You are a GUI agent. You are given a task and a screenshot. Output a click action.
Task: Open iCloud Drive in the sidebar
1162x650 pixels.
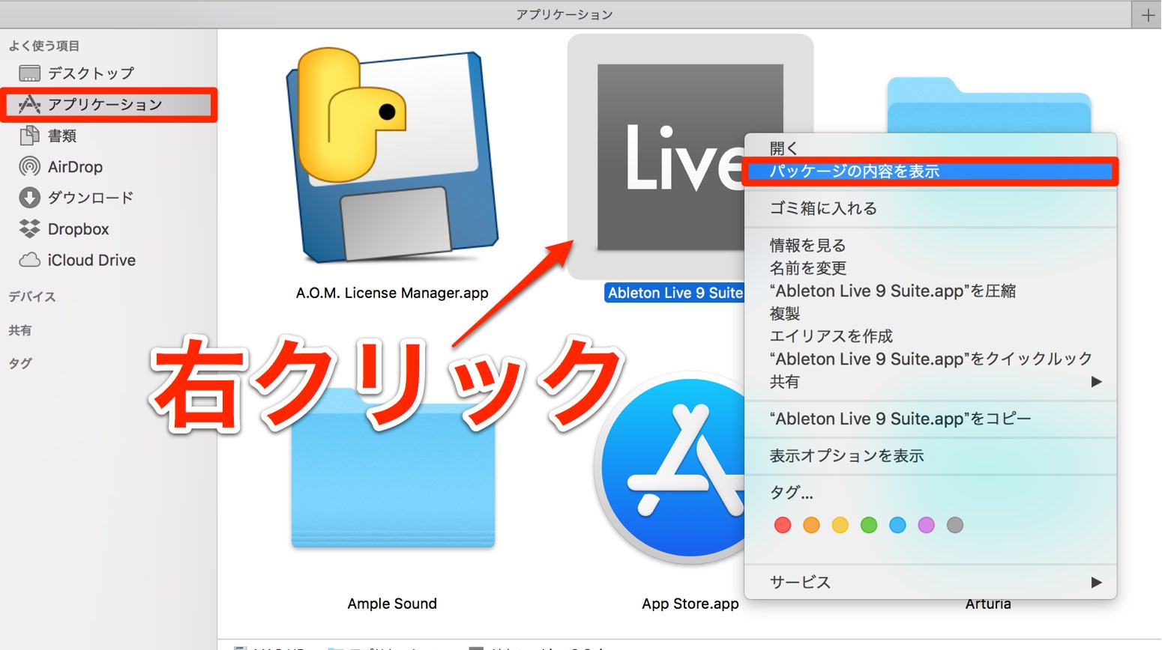click(77, 261)
